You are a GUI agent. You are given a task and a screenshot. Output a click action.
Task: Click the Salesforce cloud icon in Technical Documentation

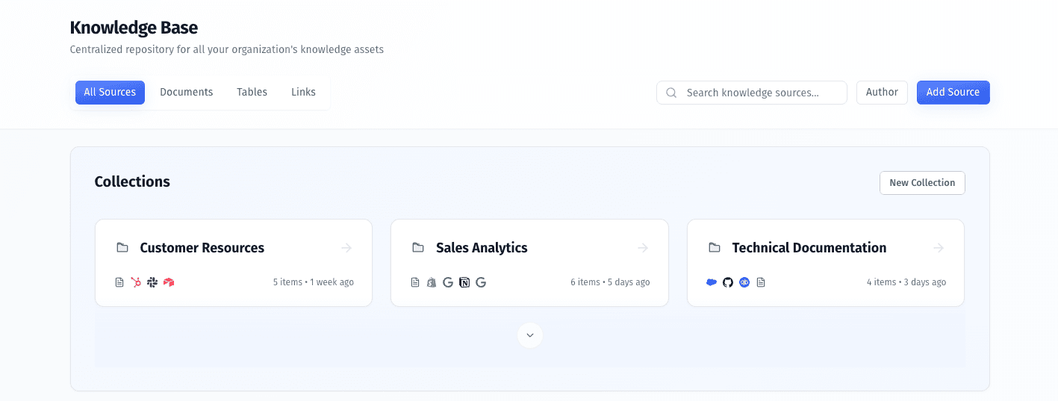tap(712, 282)
